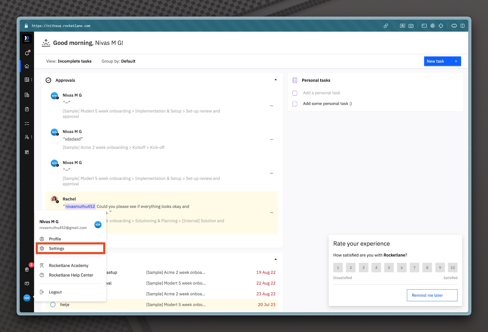488x332 pixels.
Task: Click the globe icon in browser bar
Action: tap(432, 26)
